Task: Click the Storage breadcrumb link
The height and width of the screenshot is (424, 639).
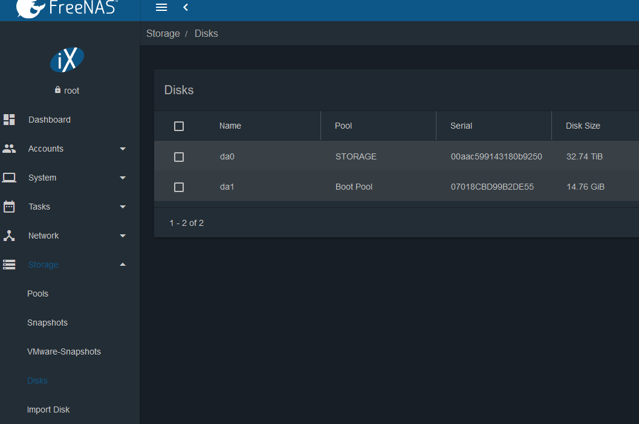Action: [163, 33]
